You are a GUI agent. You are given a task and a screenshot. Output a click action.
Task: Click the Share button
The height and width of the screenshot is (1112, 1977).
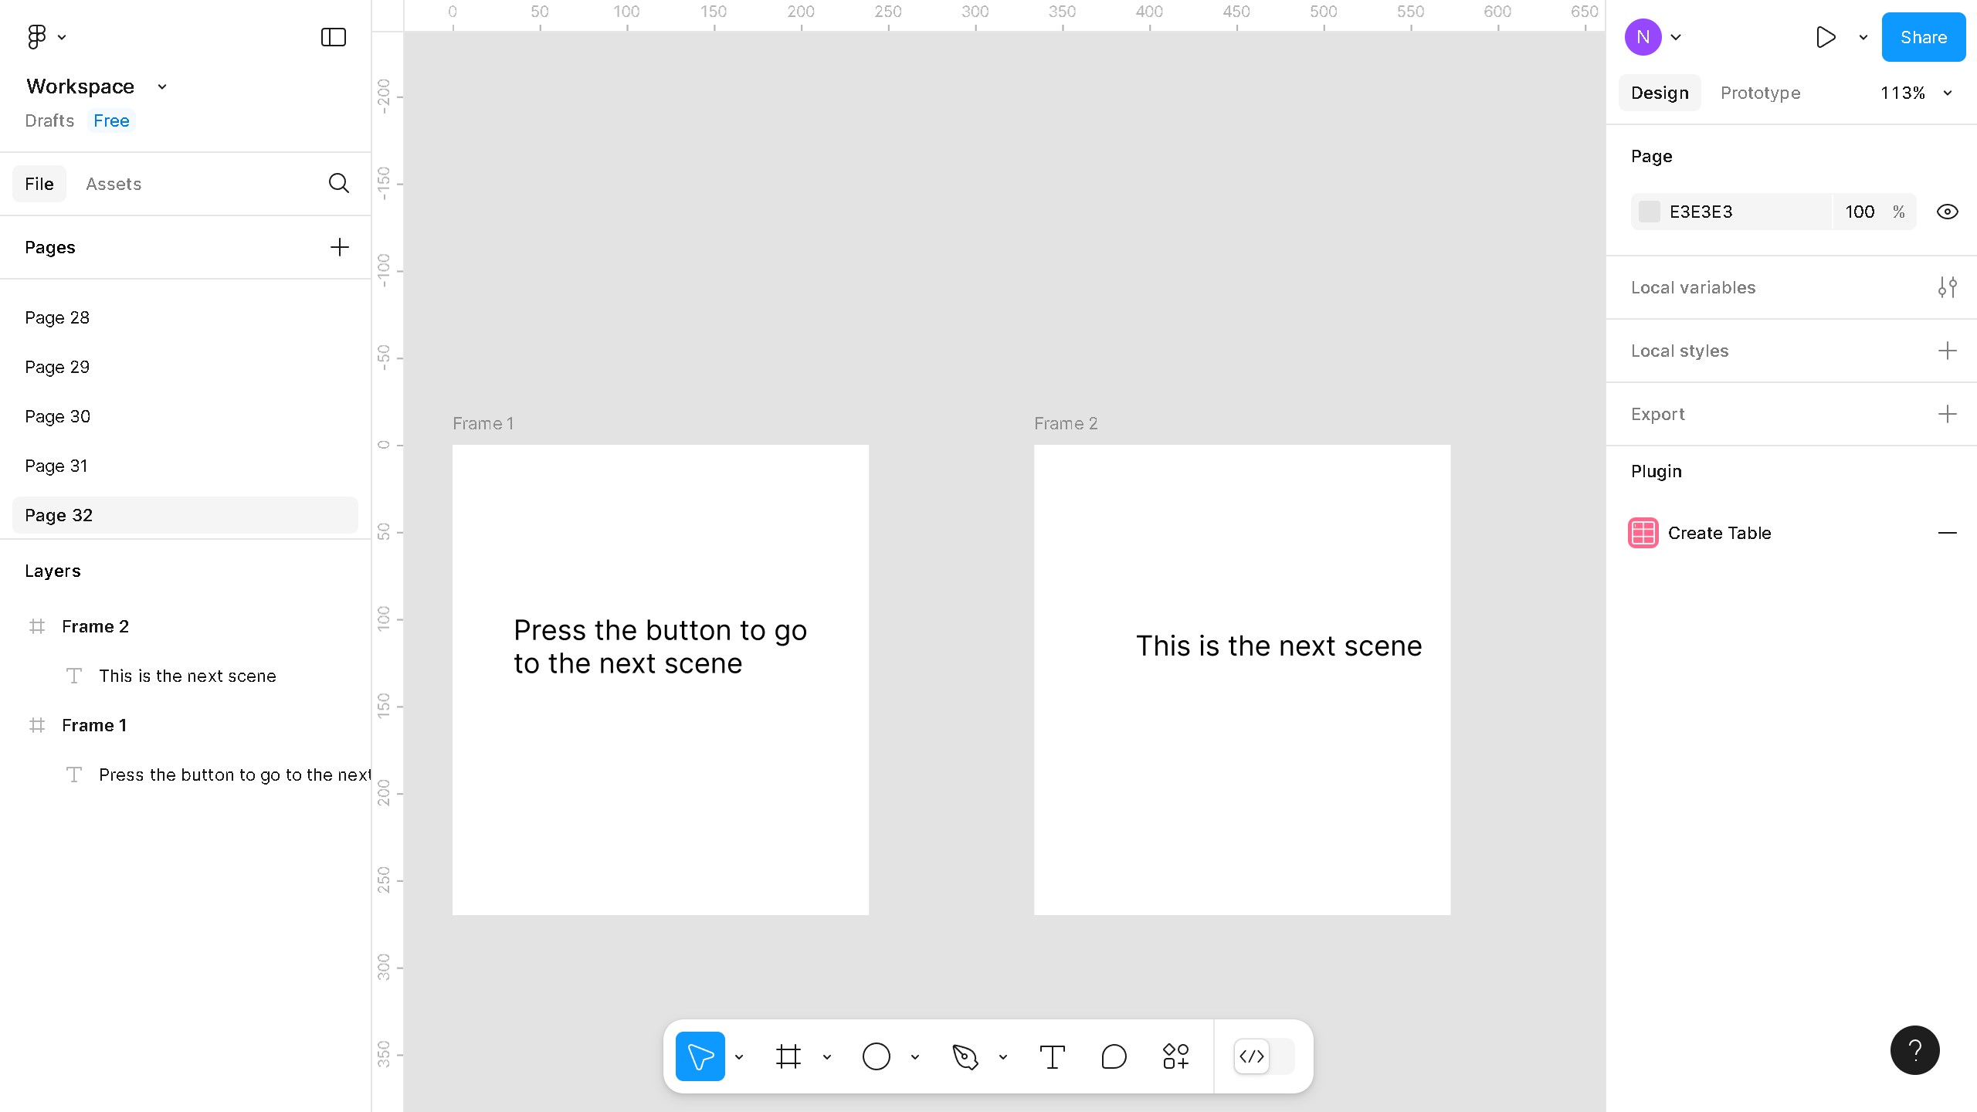pos(1922,36)
